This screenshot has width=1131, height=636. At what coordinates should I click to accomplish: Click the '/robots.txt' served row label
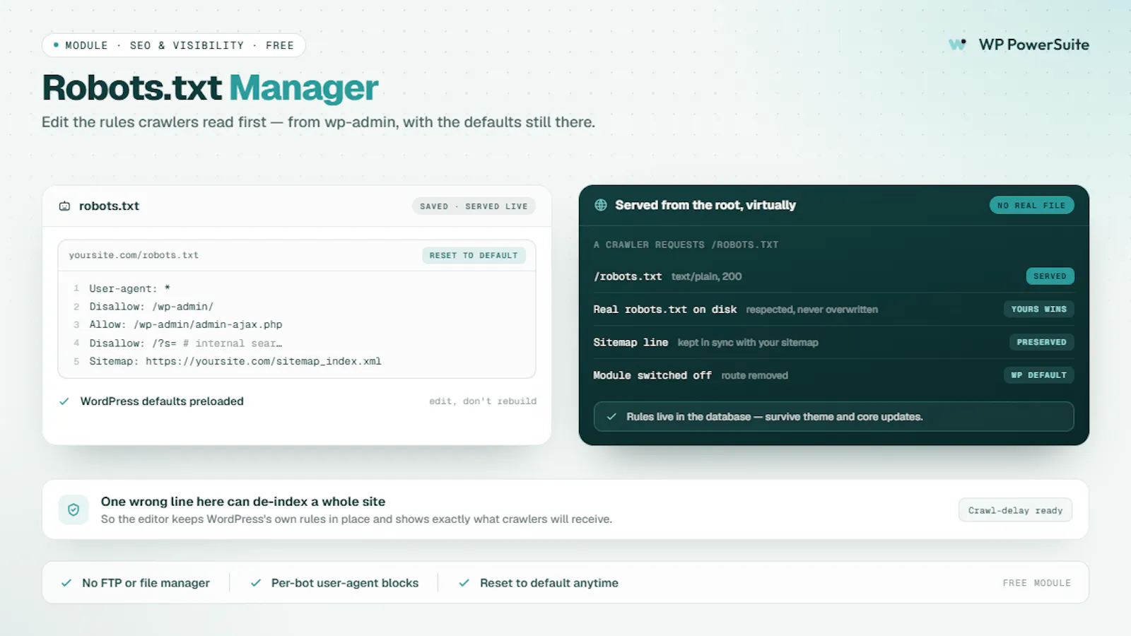coord(628,276)
